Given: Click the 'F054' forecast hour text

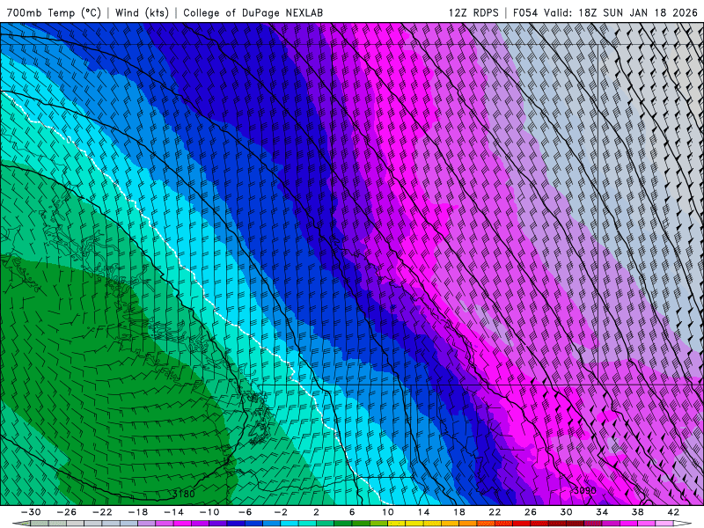Looking at the screenshot, I should [x=524, y=12].
